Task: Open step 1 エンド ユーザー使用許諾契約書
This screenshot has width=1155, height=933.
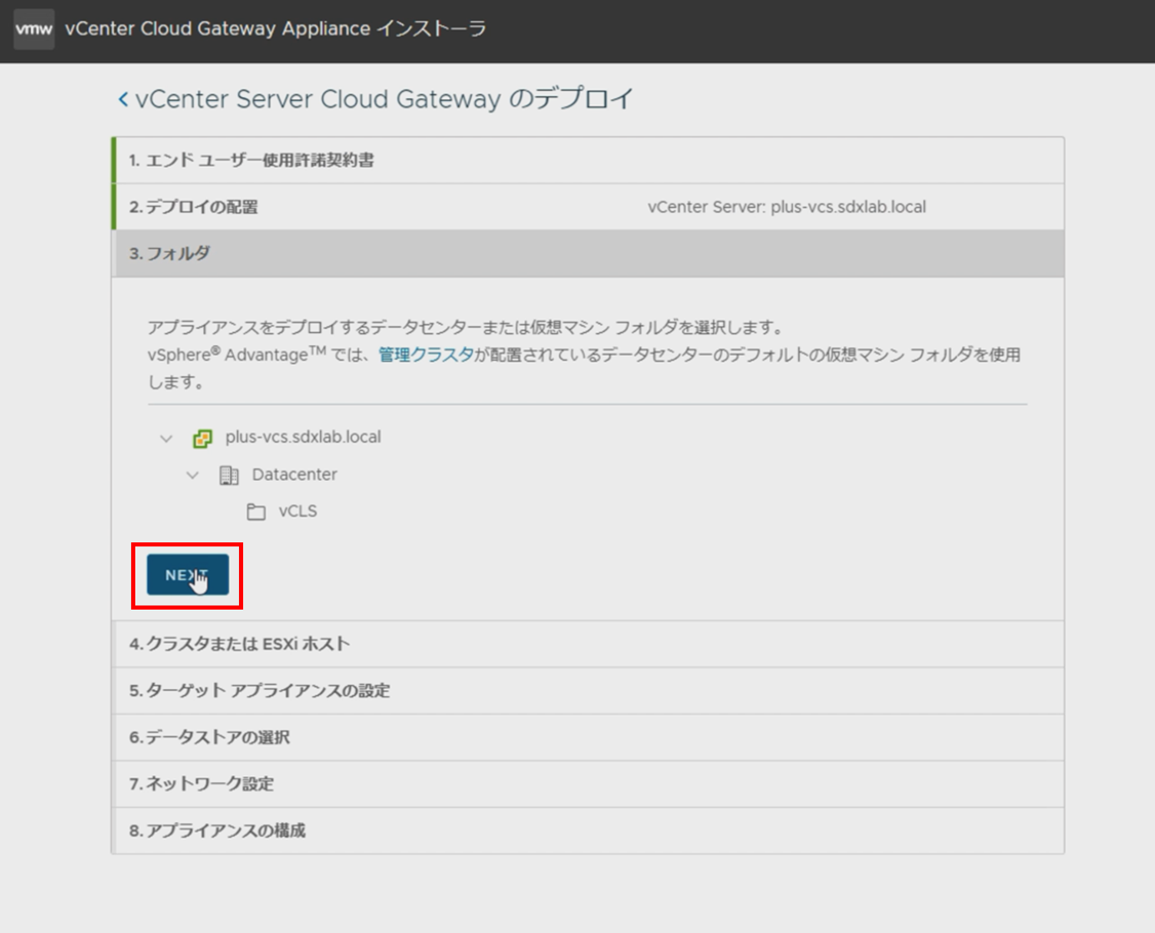Action: pyautogui.click(x=588, y=160)
